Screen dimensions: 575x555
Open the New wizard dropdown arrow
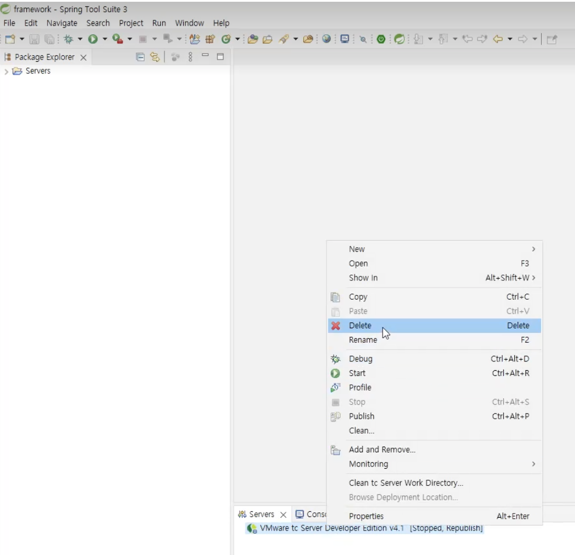[22, 39]
